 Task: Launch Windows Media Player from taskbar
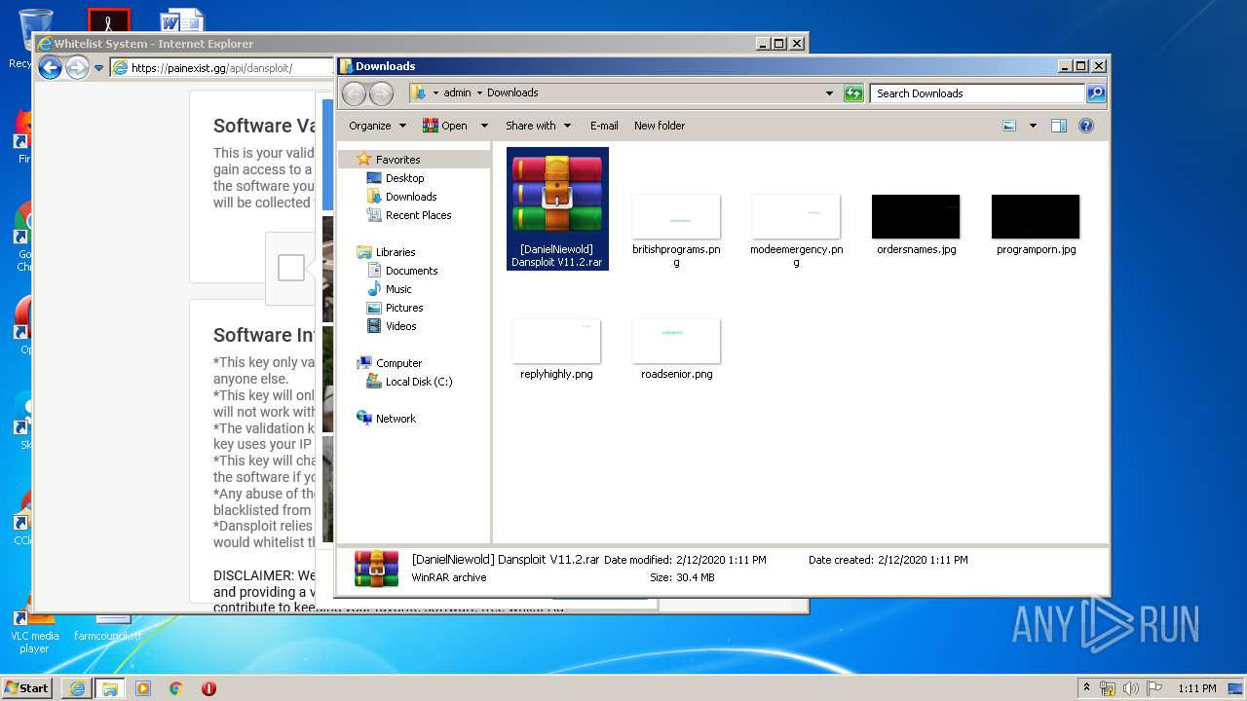coord(143,688)
